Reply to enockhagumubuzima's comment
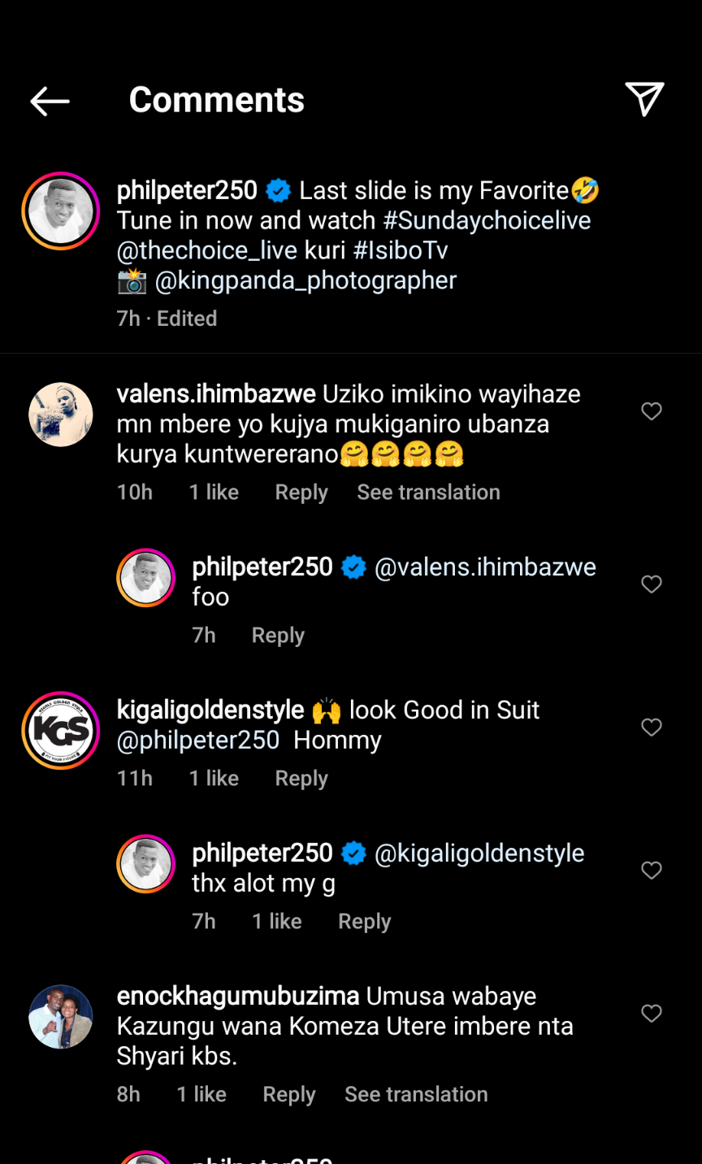The height and width of the screenshot is (1164, 702). pyautogui.click(x=288, y=1095)
